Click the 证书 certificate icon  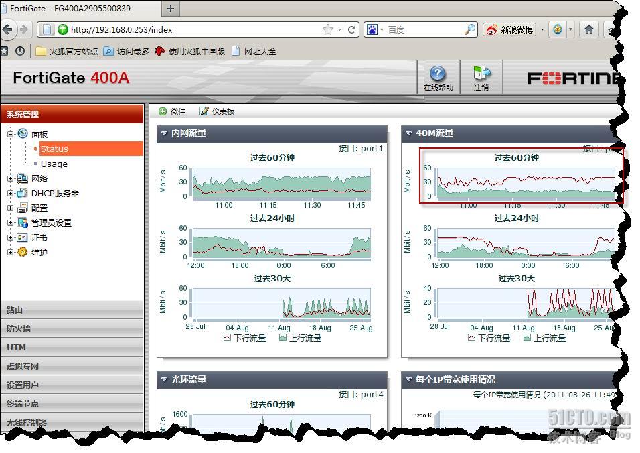(22, 237)
